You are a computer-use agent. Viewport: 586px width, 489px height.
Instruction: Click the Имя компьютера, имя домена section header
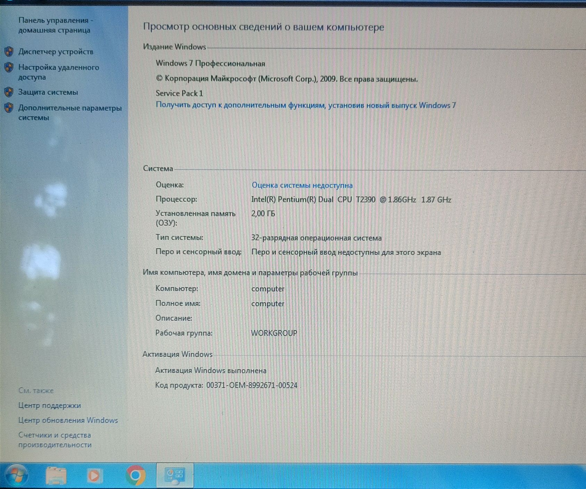[250, 273]
